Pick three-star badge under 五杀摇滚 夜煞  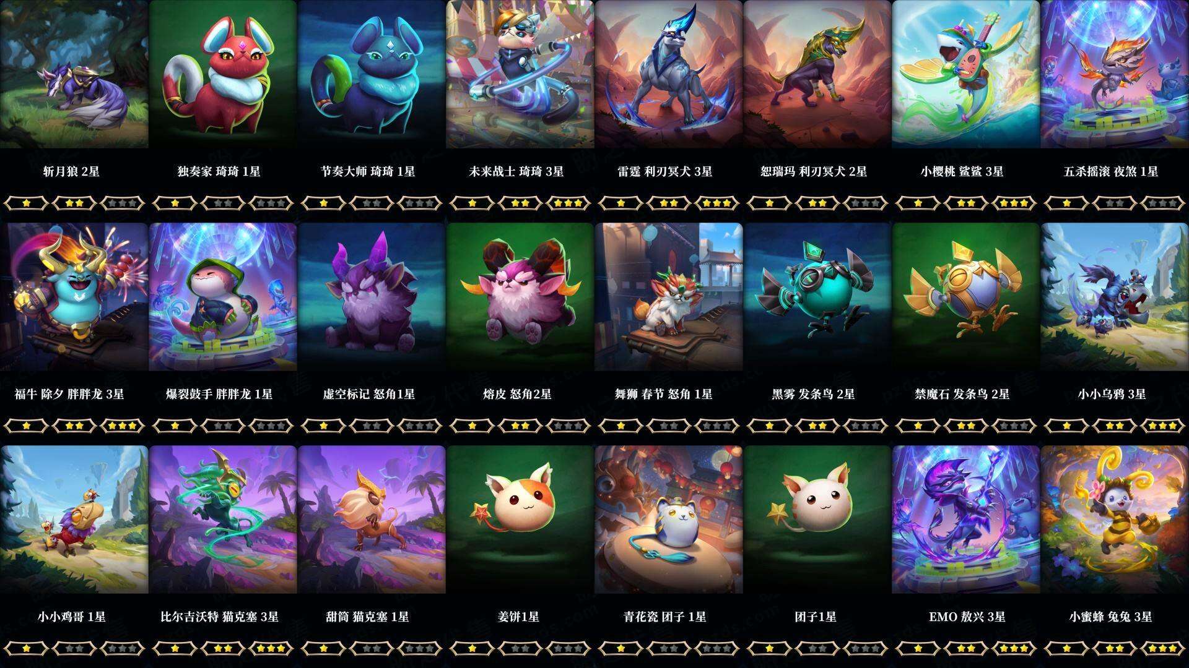point(1162,203)
